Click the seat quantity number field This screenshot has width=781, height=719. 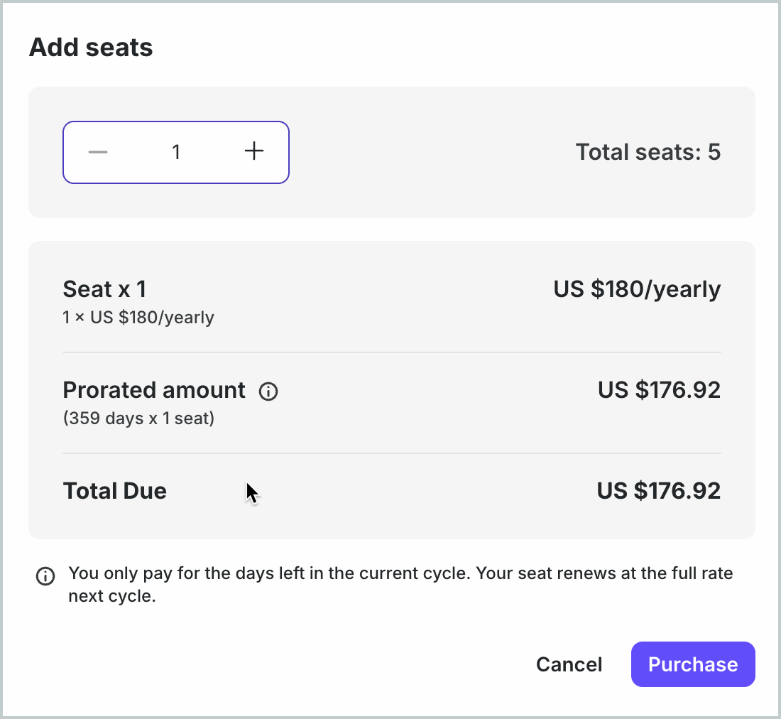(x=176, y=152)
